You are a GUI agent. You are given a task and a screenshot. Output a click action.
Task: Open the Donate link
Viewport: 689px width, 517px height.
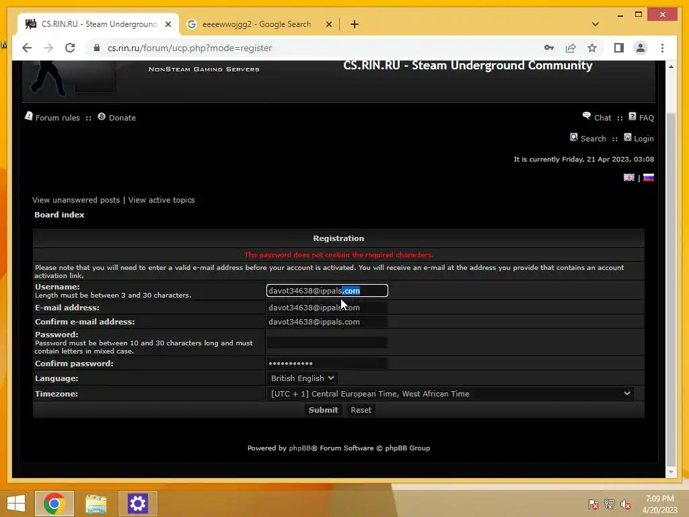pos(122,118)
